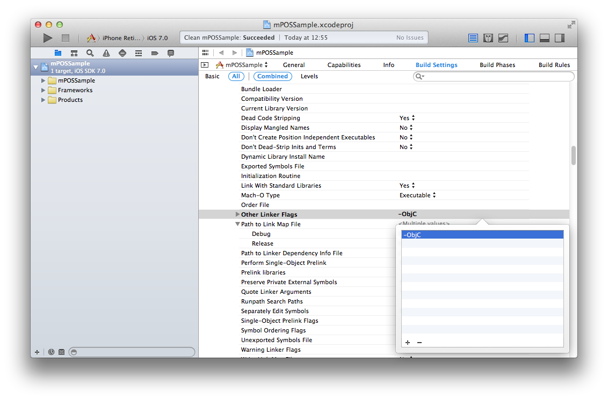Click the navigator filter field

[x=132, y=352]
